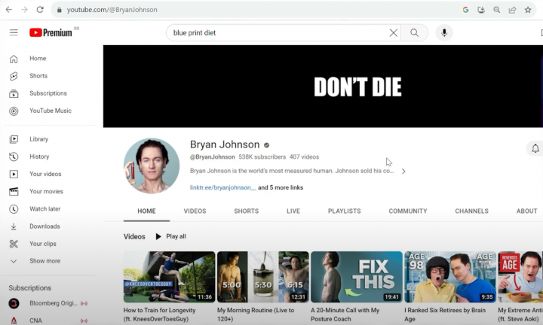Switch to the Playlists tab
This screenshot has height=325, width=543.
pyautogui.click(x=344, y=211)
